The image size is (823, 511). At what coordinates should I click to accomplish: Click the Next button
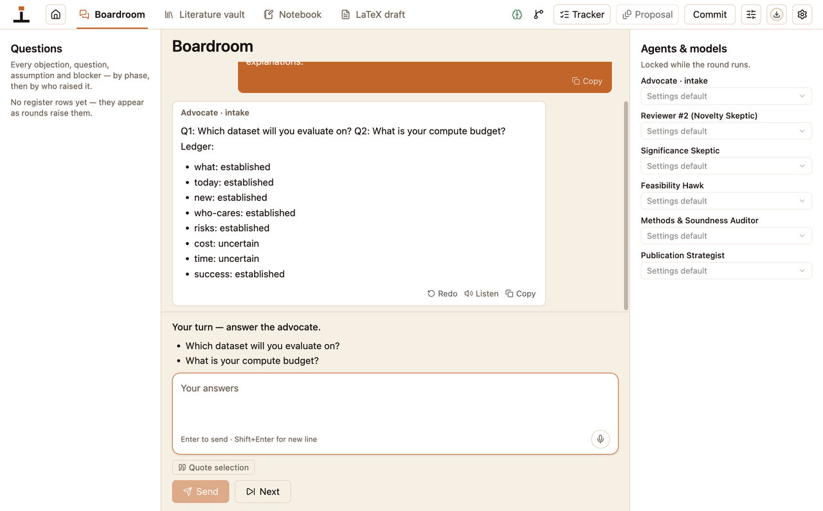(x=263, y=492)
